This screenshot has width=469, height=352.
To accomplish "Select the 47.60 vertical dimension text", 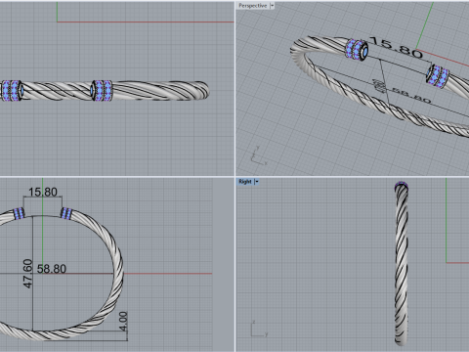I will 28,274.
